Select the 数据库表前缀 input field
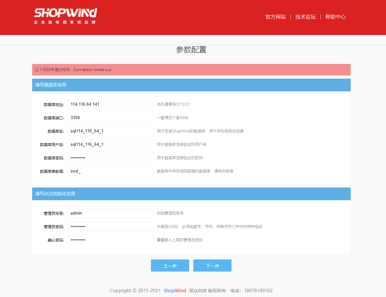Viewport: 386px width, 297px height. coord(111,171)
